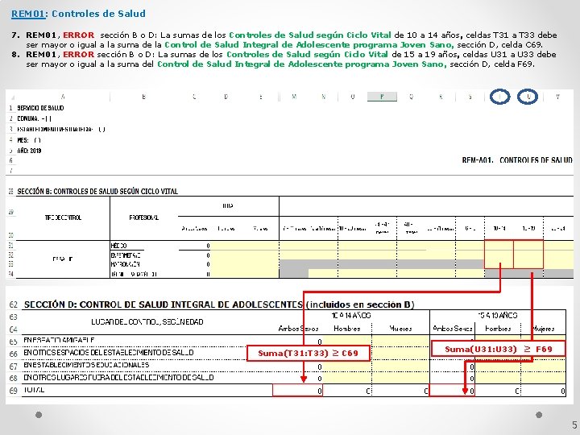Click the MES cell in row 4
This screenshot has height=435, width=580.
[29, 140]
